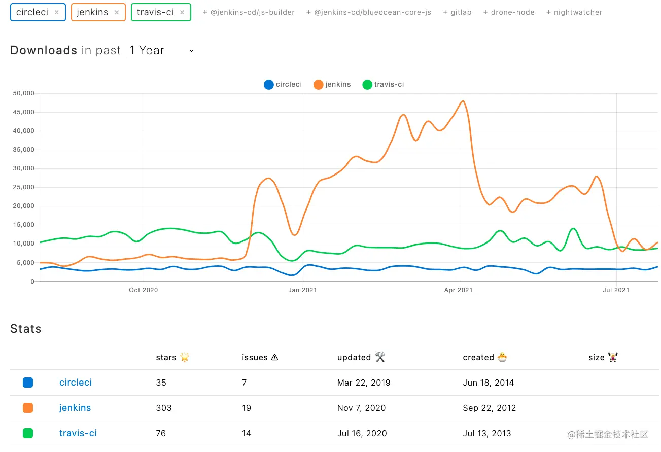Click the 25,000 y-axis label
The image size is (661, 452).
click(x=24, y=187)
